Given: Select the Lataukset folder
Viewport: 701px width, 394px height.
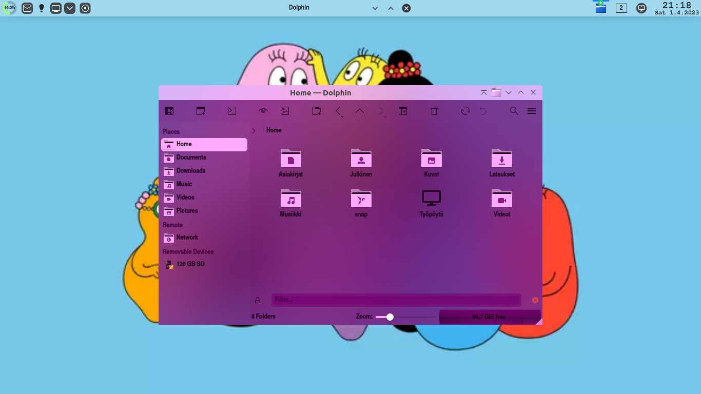Looking at the screenshot, I should coord(502,163).
